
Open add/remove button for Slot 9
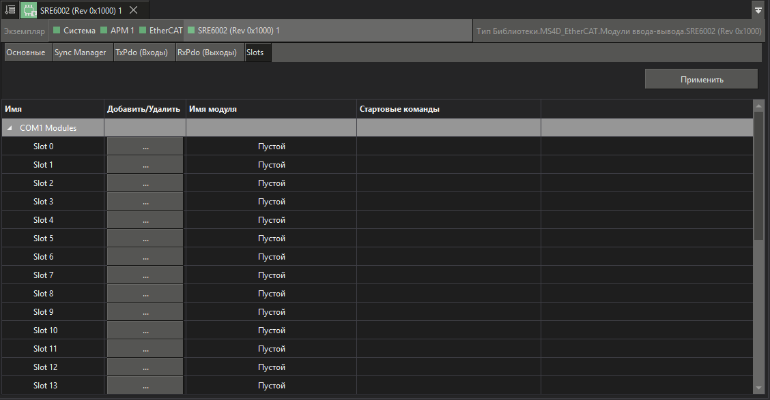(x=145, y=312)
